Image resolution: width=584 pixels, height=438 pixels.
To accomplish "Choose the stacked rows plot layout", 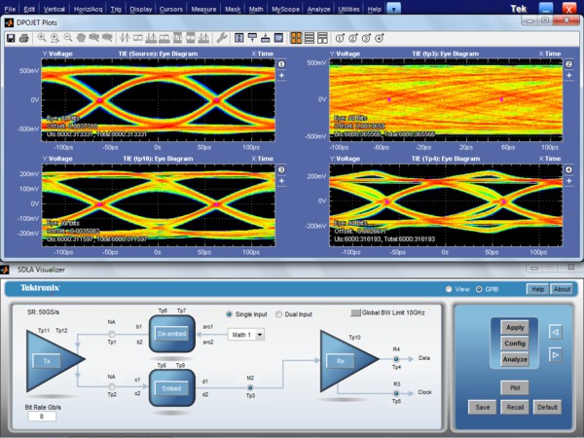I will [310, 38].
